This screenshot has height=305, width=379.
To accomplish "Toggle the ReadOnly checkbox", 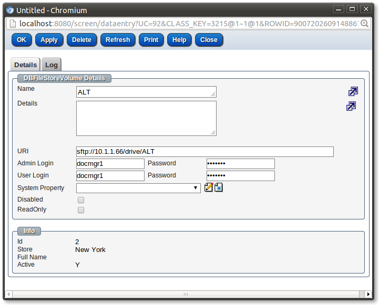I will click(x=81, y=210).
